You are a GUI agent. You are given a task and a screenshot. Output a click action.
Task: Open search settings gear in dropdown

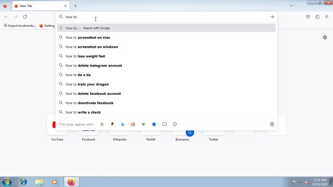click(x=272, y=124)
